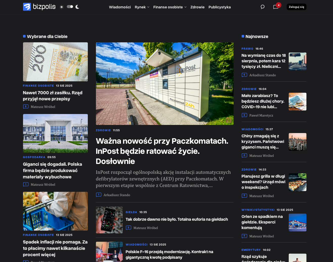
Task: Click the EMERYTURY category tag
Action: [x=251, y=250]
